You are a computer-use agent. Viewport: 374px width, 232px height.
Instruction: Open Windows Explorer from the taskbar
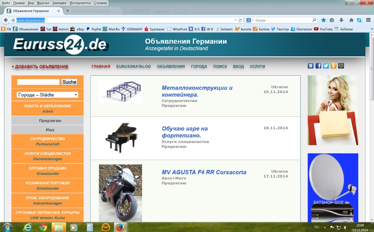(x=59, y=227)
